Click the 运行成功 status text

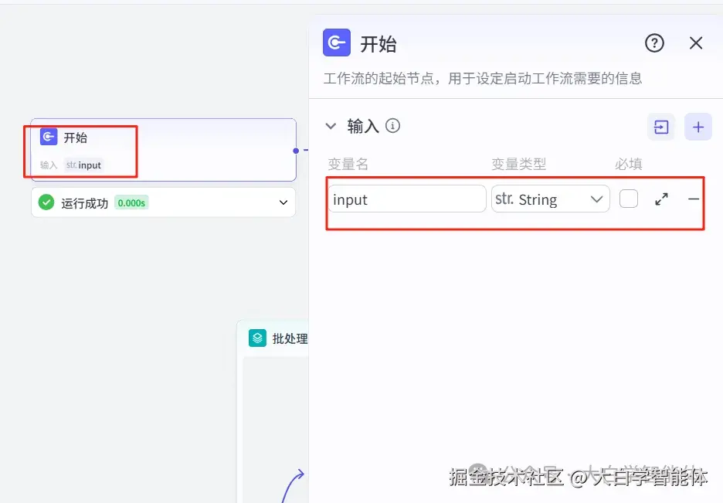(84, 203)
